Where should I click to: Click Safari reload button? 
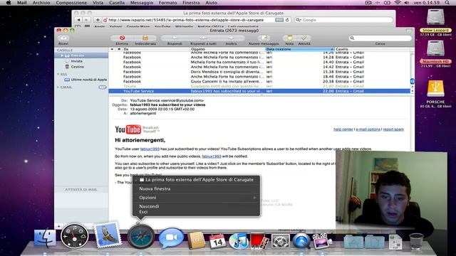pyautogui.click(x=287, y=20)
